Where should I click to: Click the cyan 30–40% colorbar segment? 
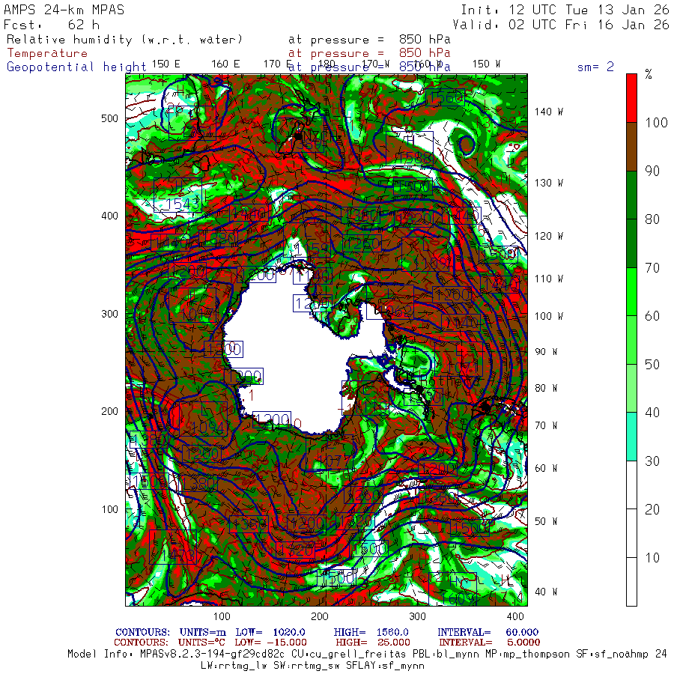point(631,437)
